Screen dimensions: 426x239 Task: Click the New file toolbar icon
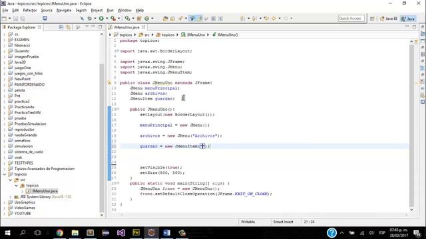click(x=4, y=19)
